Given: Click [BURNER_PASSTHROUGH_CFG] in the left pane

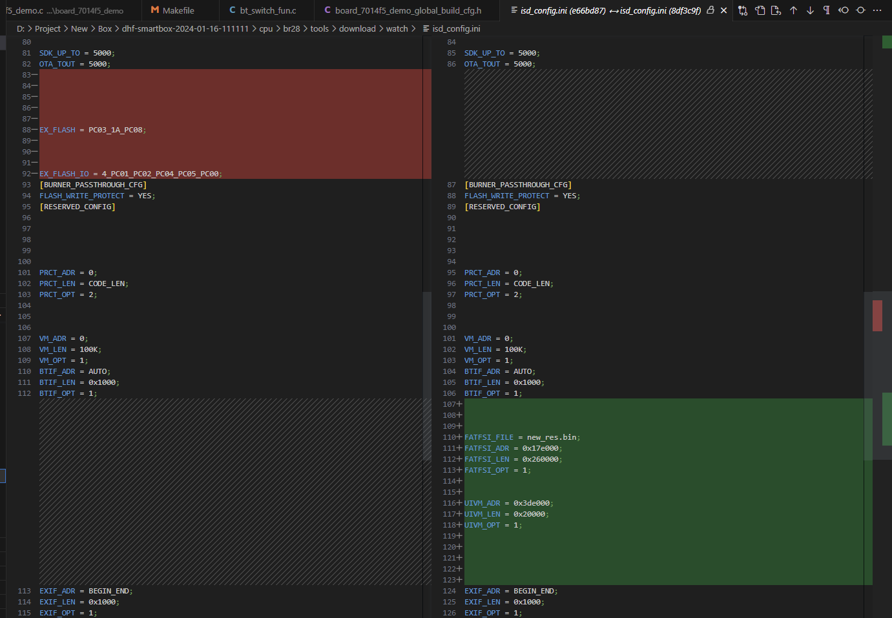Looking at the screenshot, I should 93,185.
